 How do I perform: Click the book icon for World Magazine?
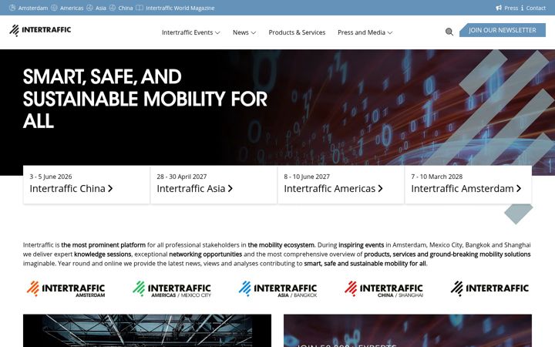(x=140, y=8)
